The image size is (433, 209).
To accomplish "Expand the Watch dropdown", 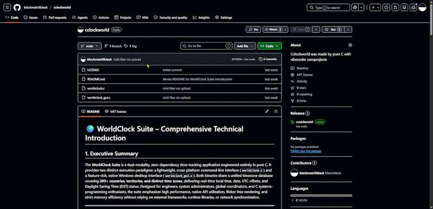I will pos(275,30).
